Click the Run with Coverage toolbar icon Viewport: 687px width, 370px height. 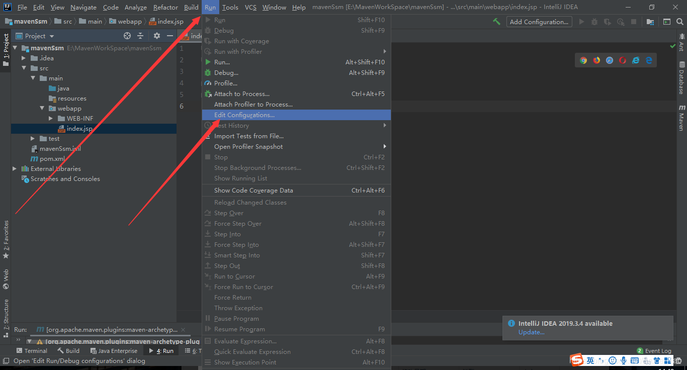[608, 22]
